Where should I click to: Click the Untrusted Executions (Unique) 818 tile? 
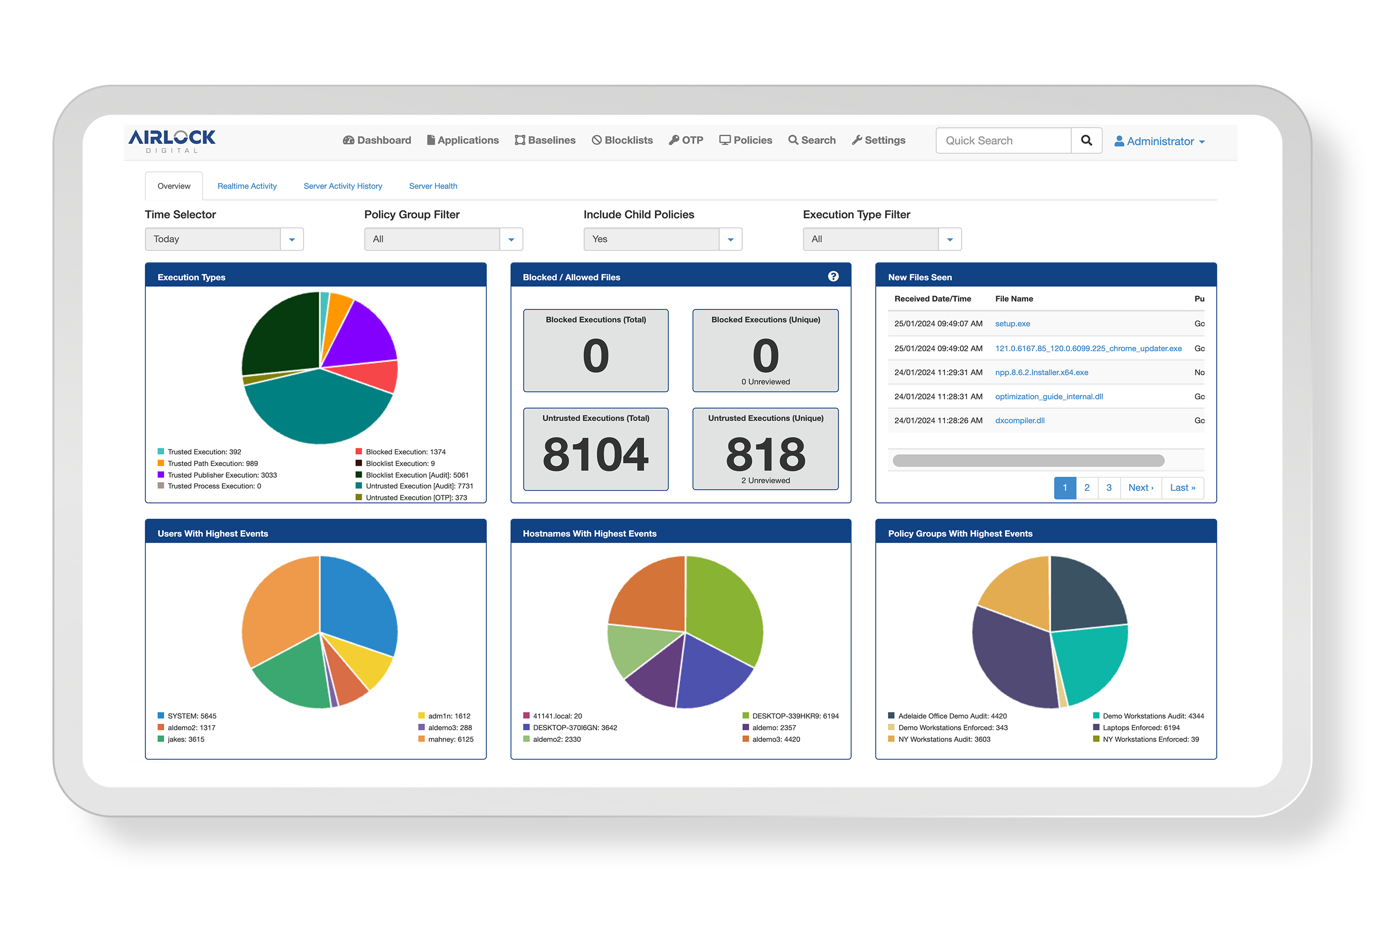(x=766, y=449)
